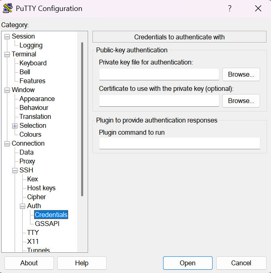The image size is (271, 273).
Task: Select the Selection category
Action: [33, 125]
